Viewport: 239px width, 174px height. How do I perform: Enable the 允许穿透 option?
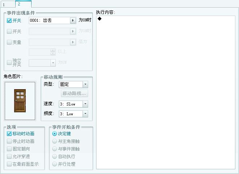click(x=9, y=157)
